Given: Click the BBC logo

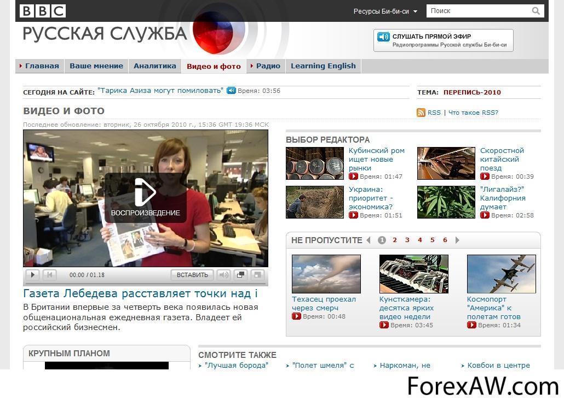Looking at the screenshot, I should pos(43,11).
